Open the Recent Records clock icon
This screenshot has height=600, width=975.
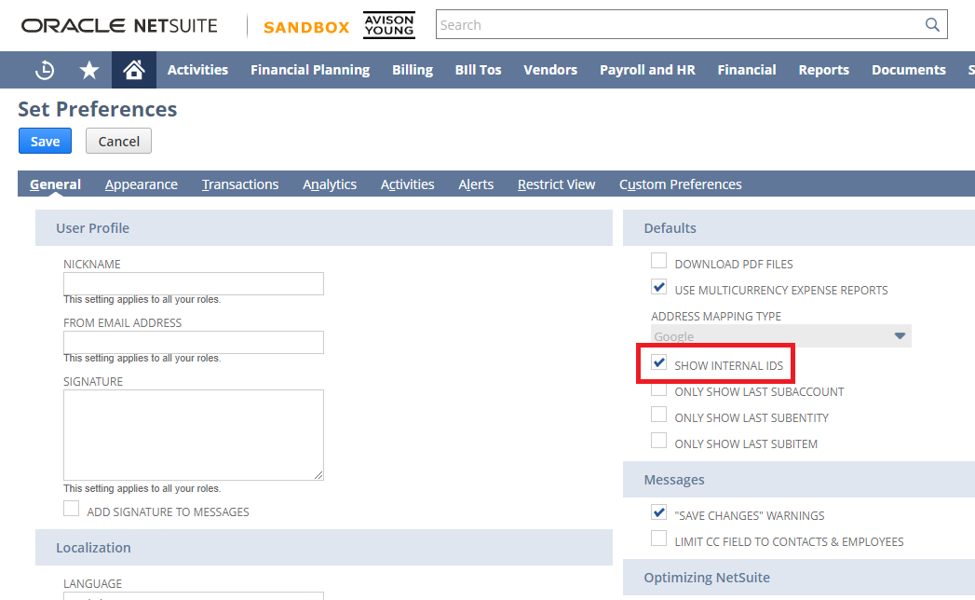coord(45,70)
